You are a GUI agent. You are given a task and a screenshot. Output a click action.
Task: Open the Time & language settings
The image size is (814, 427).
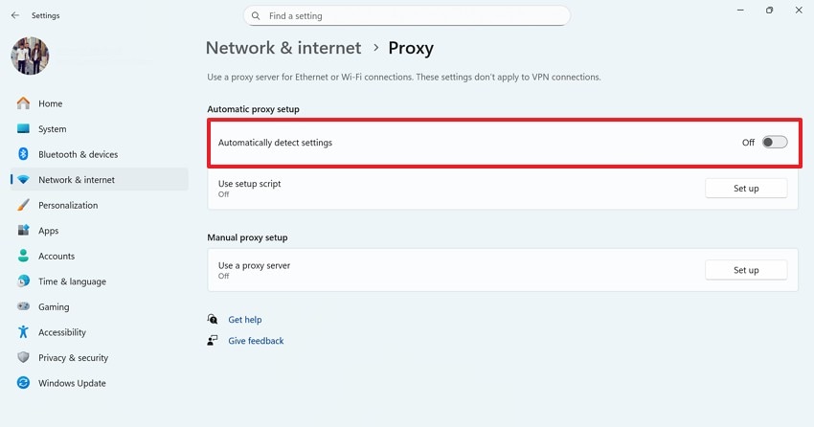[72, 281]
